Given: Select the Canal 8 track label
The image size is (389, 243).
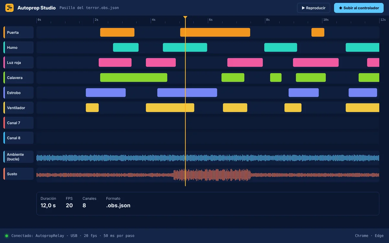Looking at the screenshot, I should 18,138.
